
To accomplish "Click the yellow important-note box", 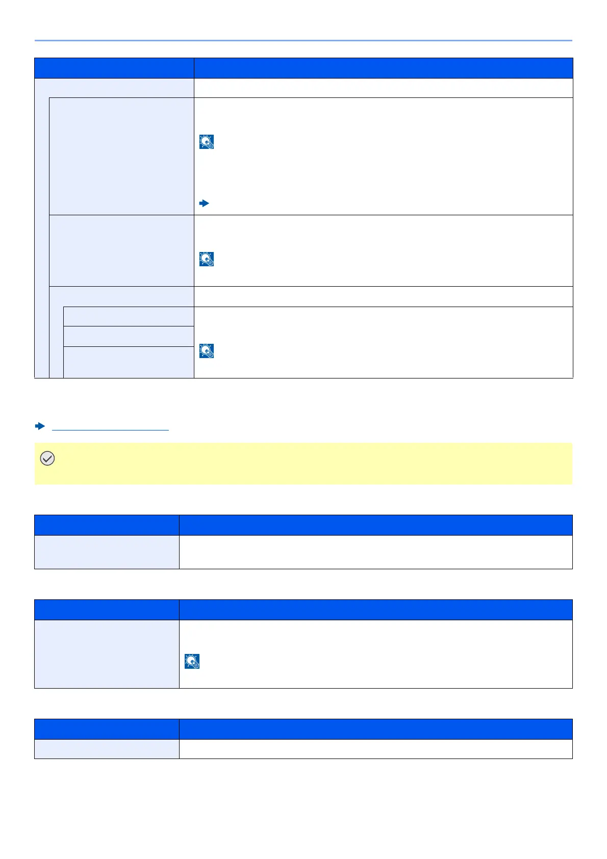I will [x=303, y=463].
